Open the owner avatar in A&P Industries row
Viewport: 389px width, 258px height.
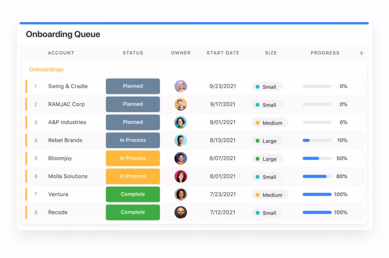tap(180, 122)
